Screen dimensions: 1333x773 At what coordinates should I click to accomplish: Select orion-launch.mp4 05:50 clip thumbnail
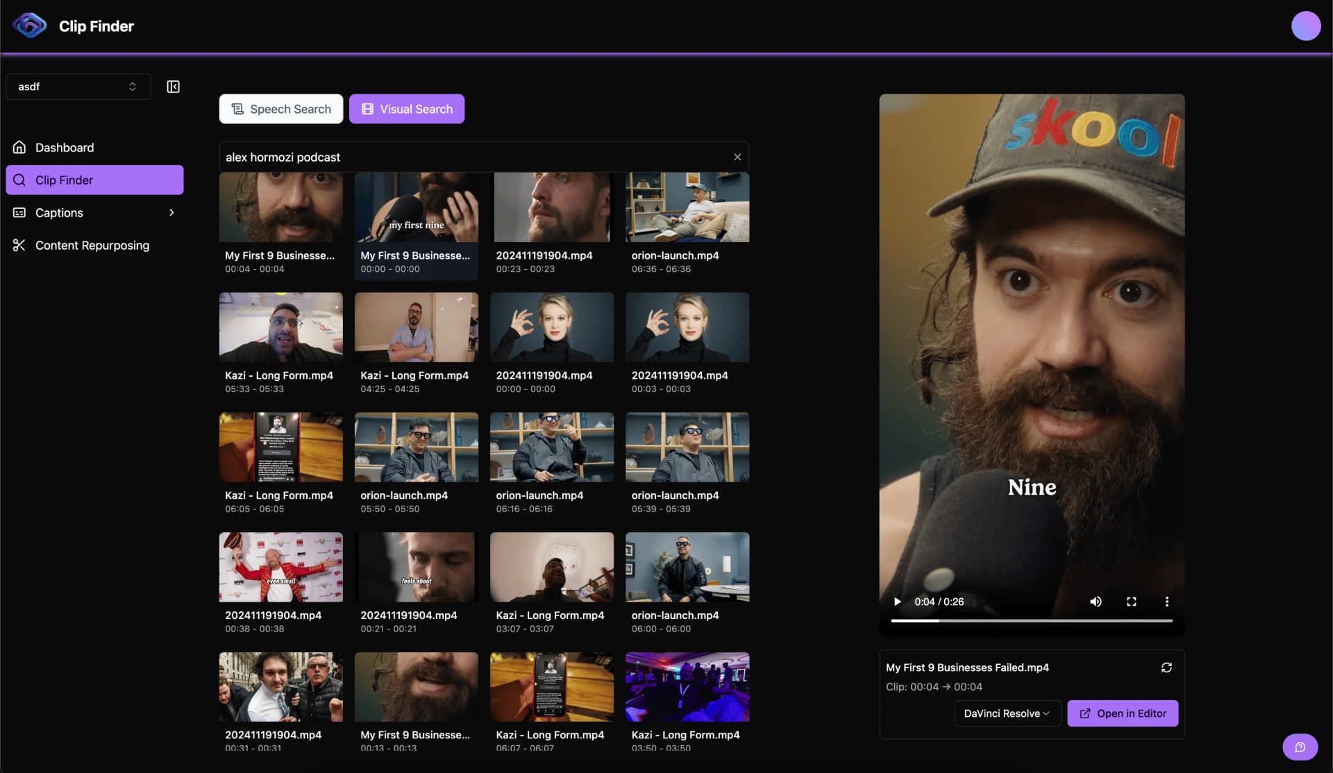[x=416, y=447]
